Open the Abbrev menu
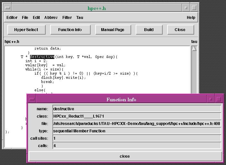The height and width of the screenshot is (165, 226). point(51,18)
